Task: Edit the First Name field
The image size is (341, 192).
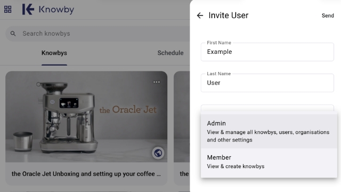Action: 267,52
